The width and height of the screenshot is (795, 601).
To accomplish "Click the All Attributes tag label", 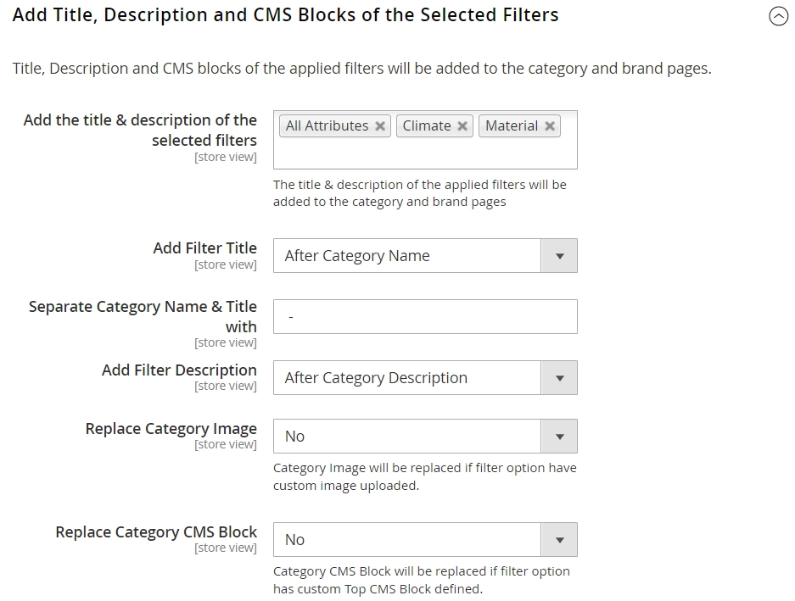I will [x=327, y=125].
